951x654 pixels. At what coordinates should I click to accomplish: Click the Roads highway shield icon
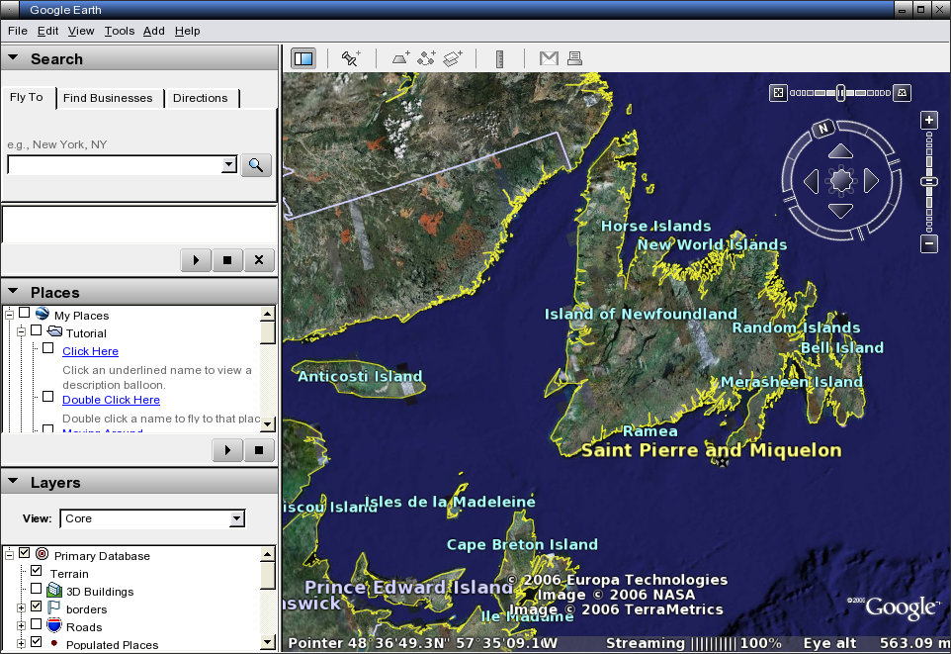pos(54,625)
